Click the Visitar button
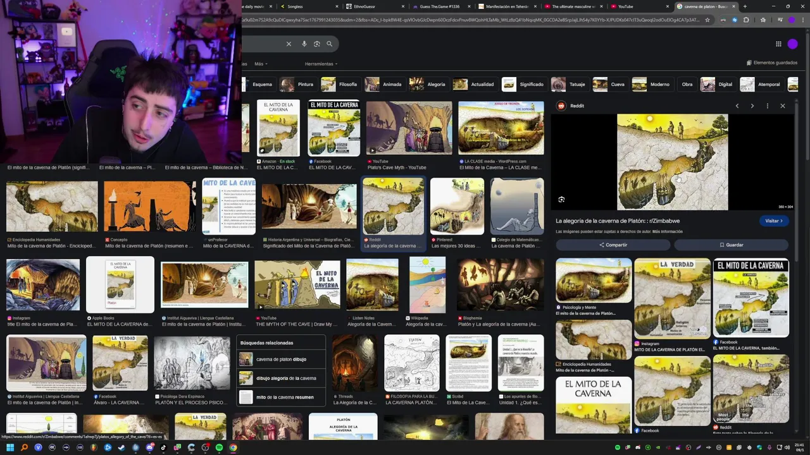This screenshot has width=810, height=455. tap(773, 221)
